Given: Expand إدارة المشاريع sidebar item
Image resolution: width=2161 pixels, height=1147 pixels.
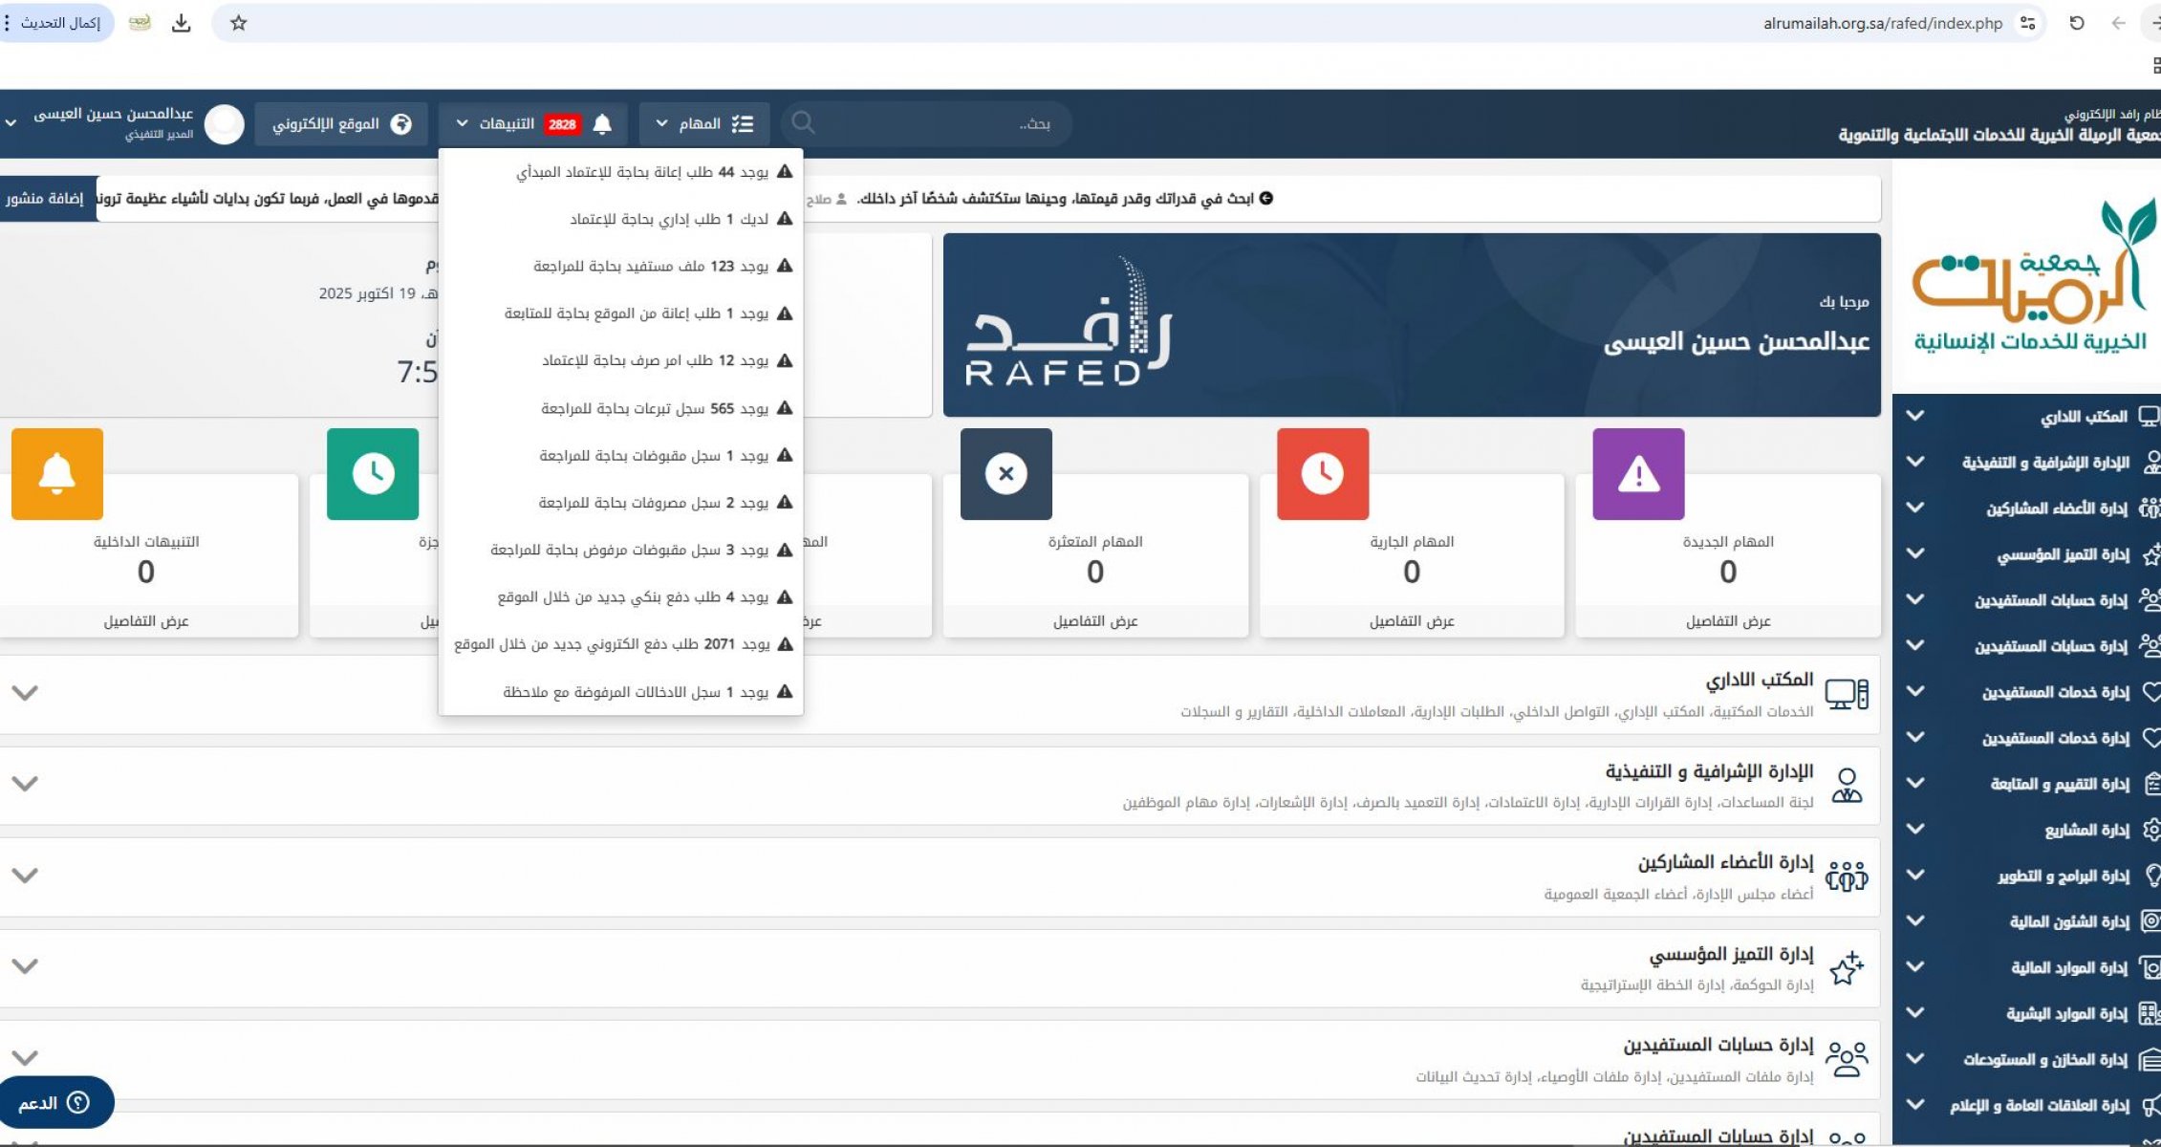Looking at the screenshot, I should [2085, 830].
